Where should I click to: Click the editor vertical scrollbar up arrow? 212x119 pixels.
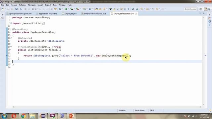click(203, 17)
